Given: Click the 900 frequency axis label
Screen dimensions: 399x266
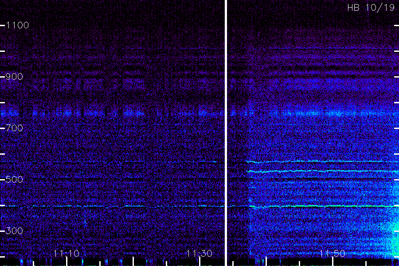Looking at the screenshot, I should [14, 77].
